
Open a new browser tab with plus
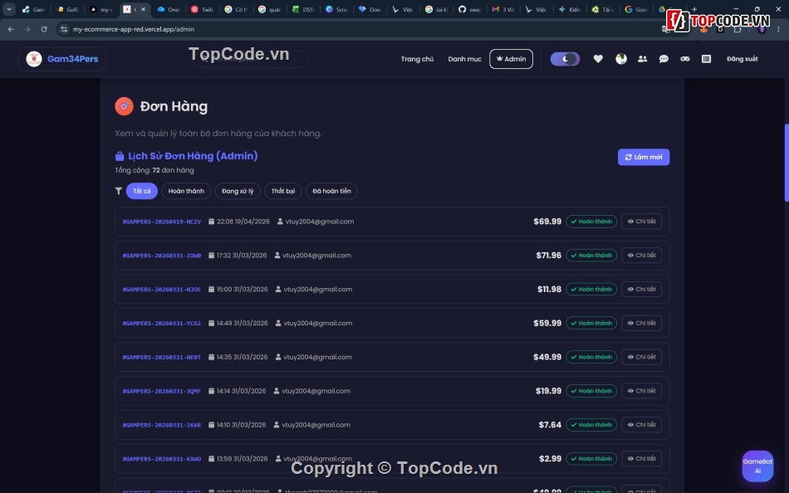[693, 9]
